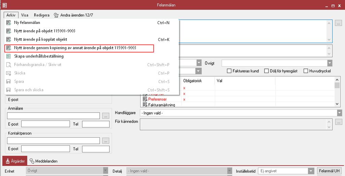Switch to the Åtgärder tab
The height and width of the screenshot is (176, 345).
[15, 161]
